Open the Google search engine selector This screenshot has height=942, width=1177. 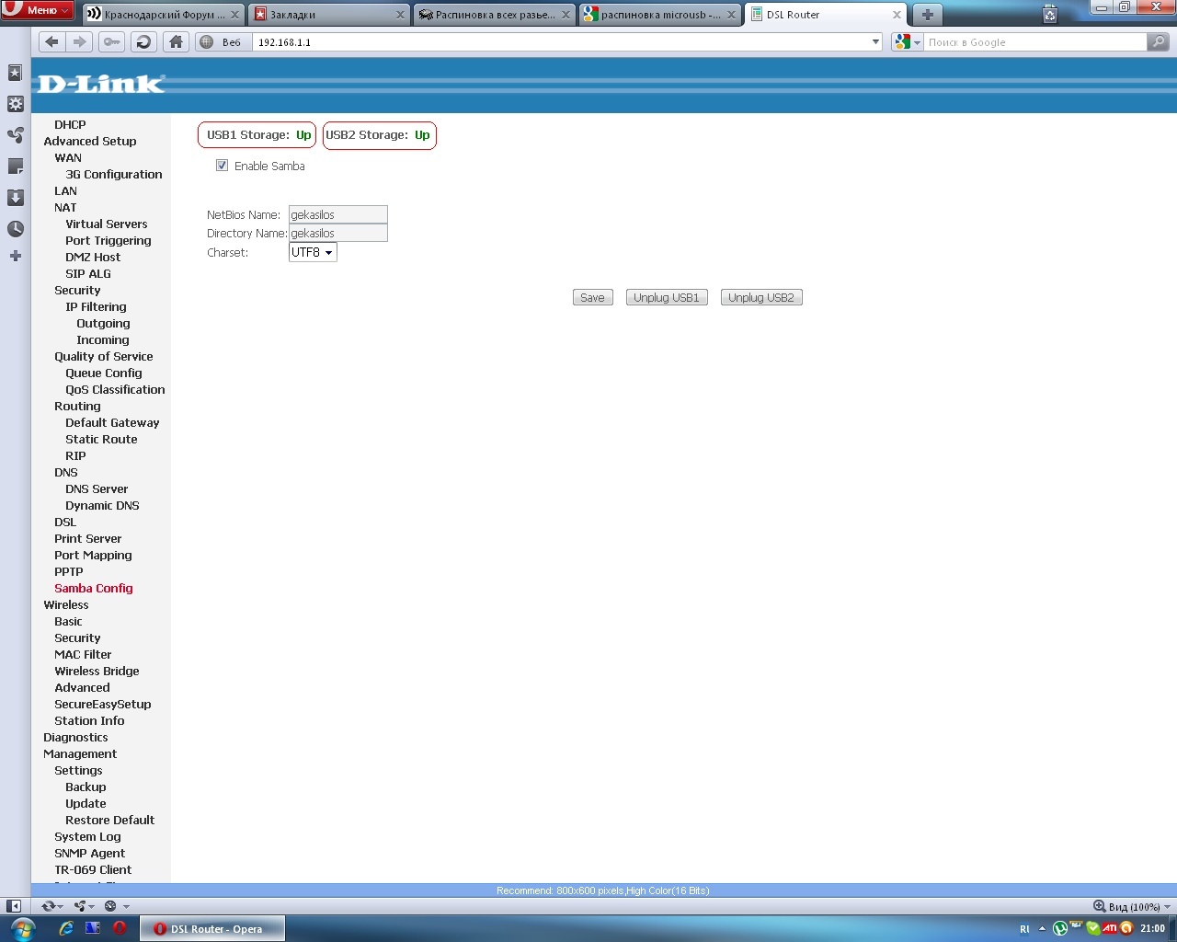[908, 41]
